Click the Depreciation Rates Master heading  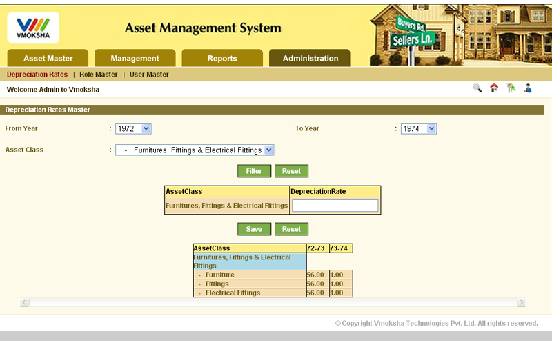tap(48, 110)
